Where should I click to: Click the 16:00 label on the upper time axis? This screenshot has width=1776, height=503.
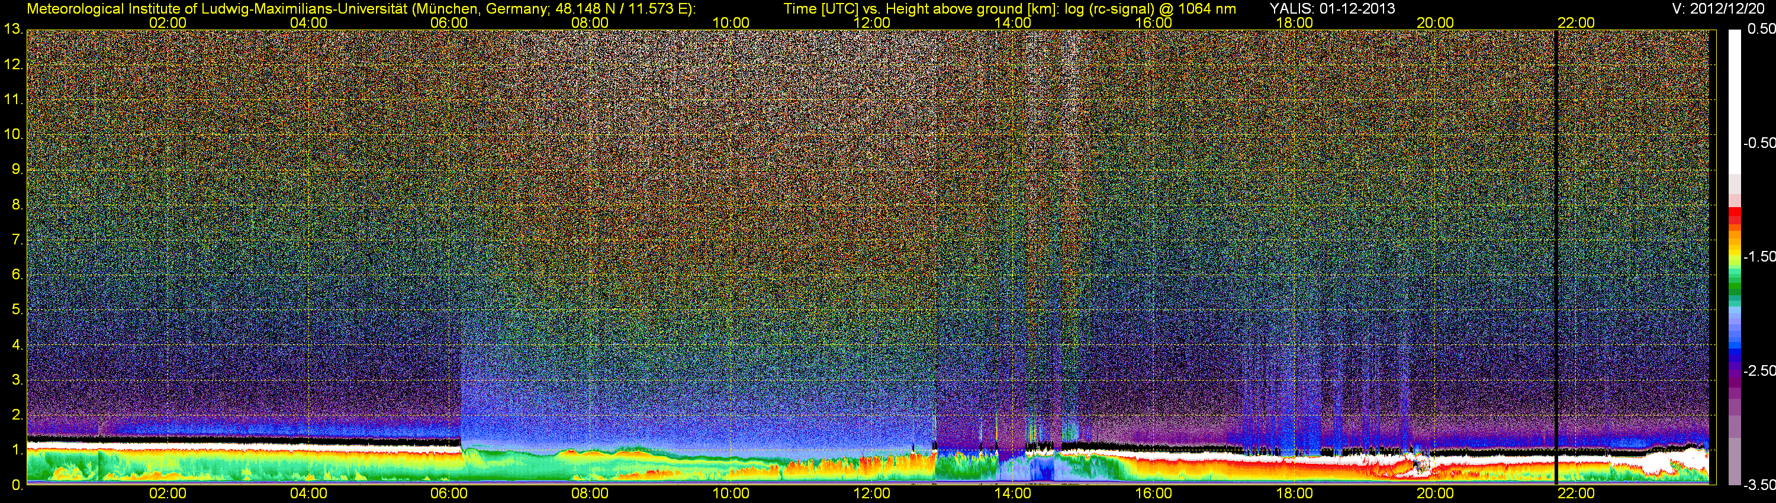point(1153,22)
